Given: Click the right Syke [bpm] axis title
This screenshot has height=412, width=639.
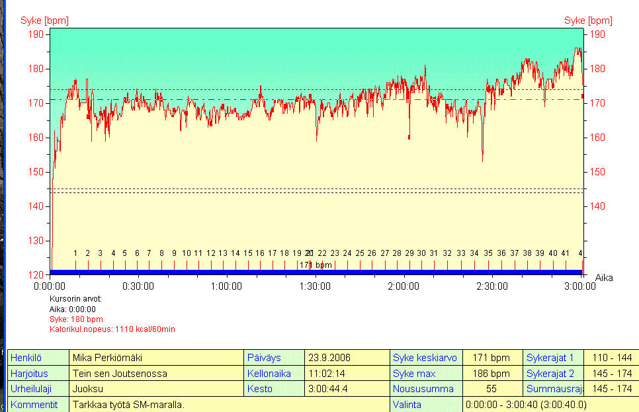Looking at the screenshot, I should pyautogui.click(x=588, y=21).
